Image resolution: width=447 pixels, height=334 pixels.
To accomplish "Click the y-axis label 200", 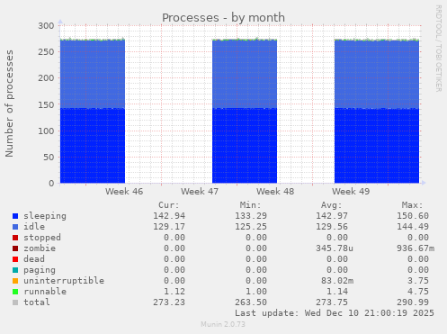I will (x=46, y=78).
